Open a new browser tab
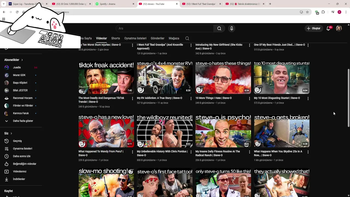Screen dimensions: 350x197 (x=270, y=4)
